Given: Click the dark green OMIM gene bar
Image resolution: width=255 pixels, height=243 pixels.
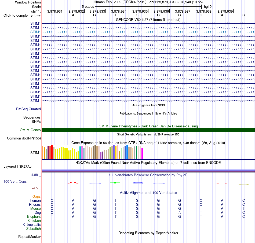Looking at the screenshot, I should (148, 130).
